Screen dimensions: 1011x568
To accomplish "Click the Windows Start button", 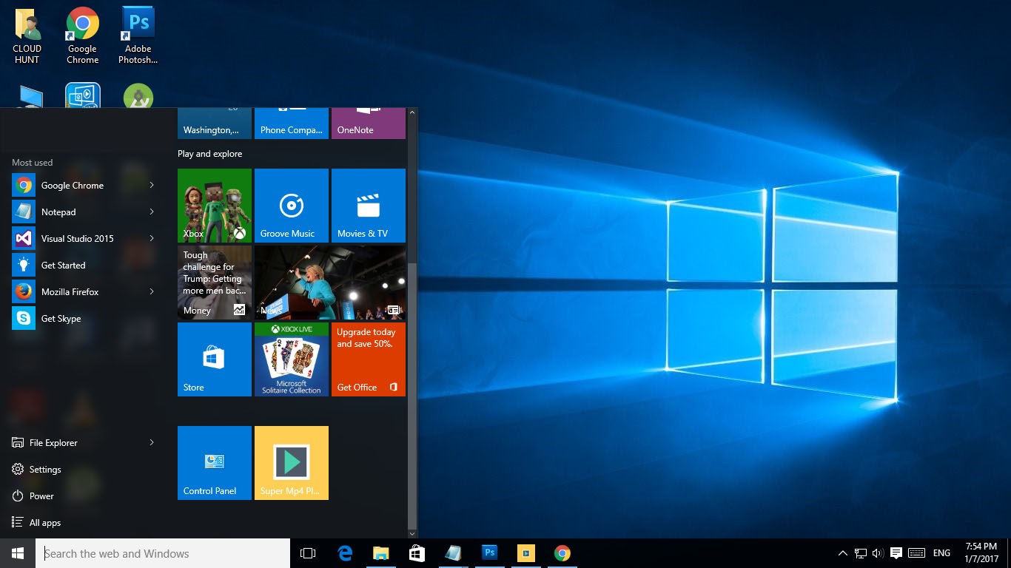I will coord(18,553).
